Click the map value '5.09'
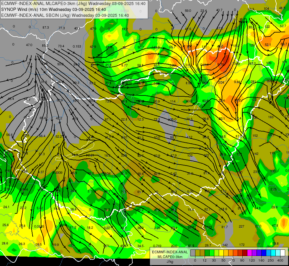The height and width of the screenshot is (266, 289). 190,192
